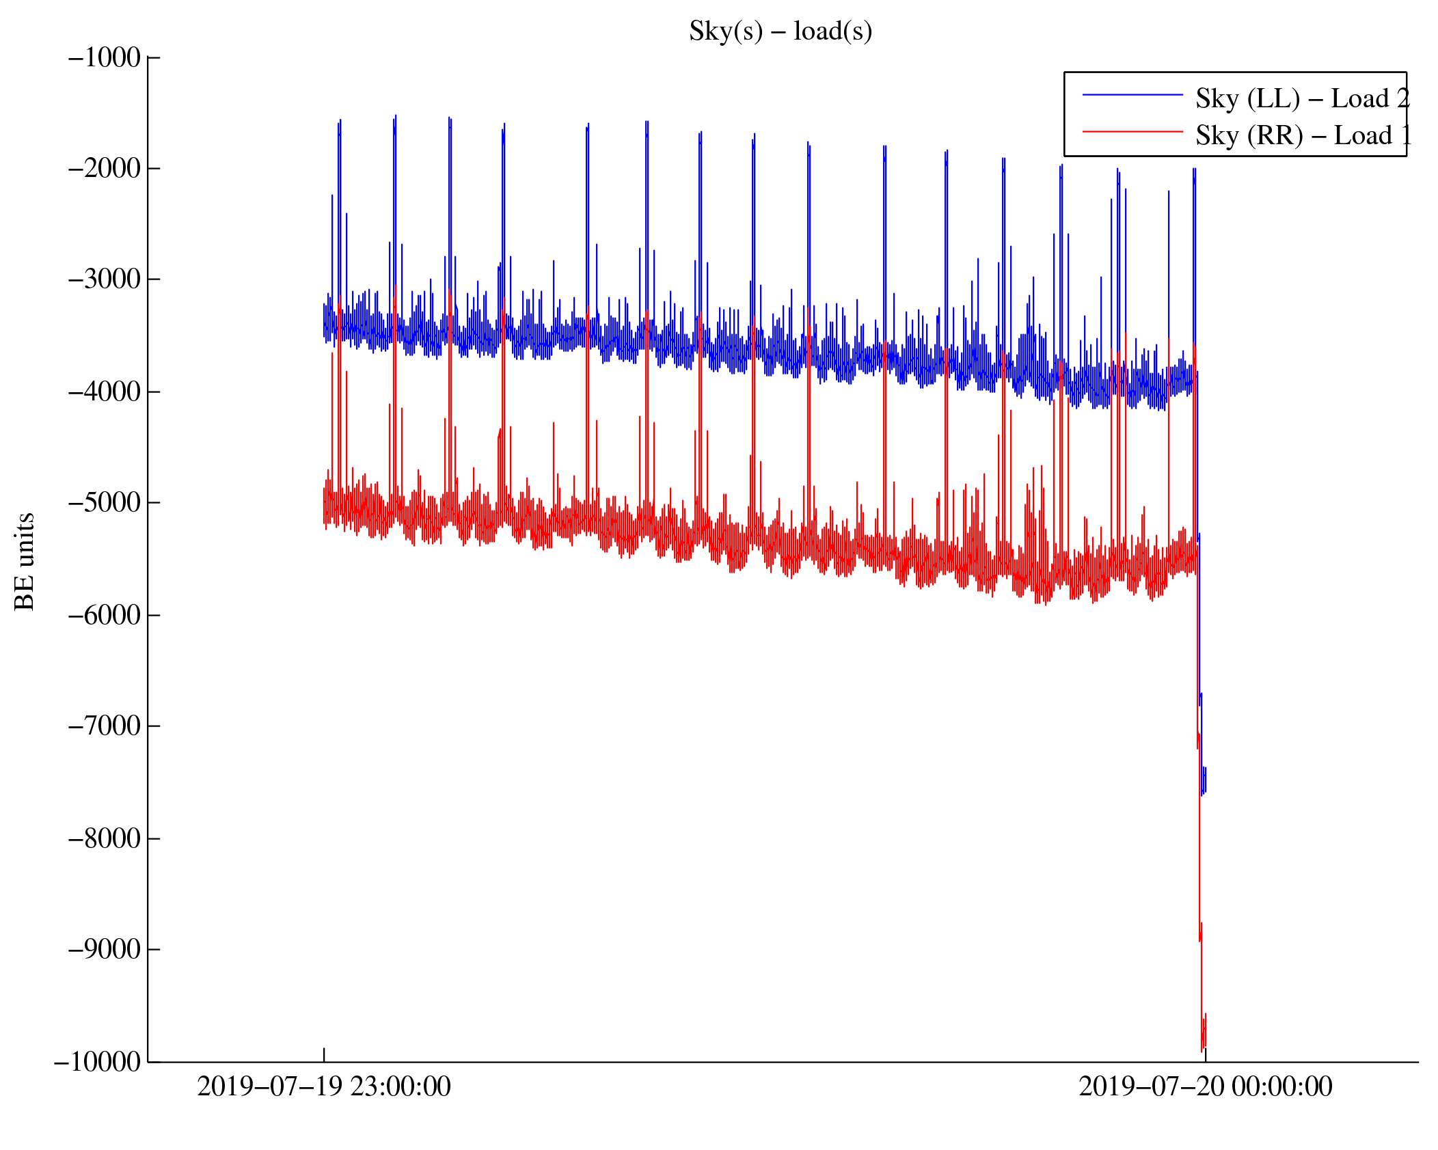Click the −2000 y-axis tick label
This screenshot has height=1150, width=1438.
[105, 168]
